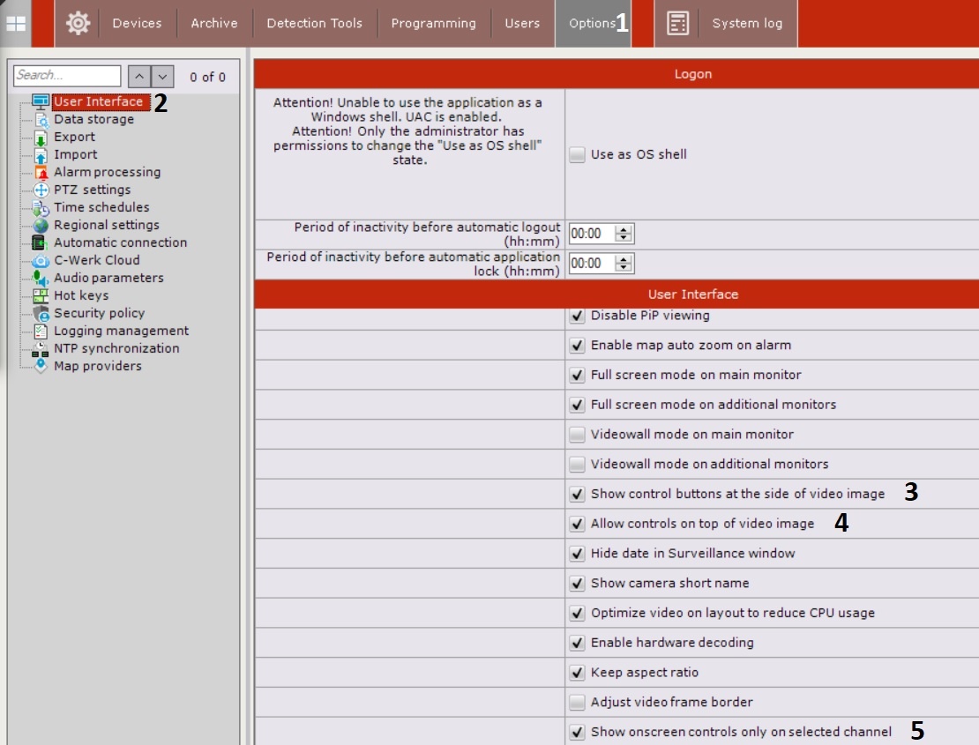This screenshot has width=979, height=745.
Task: Uncheck Disable PiP viewing
Action: pyautogui.click(x=577, y=316)
